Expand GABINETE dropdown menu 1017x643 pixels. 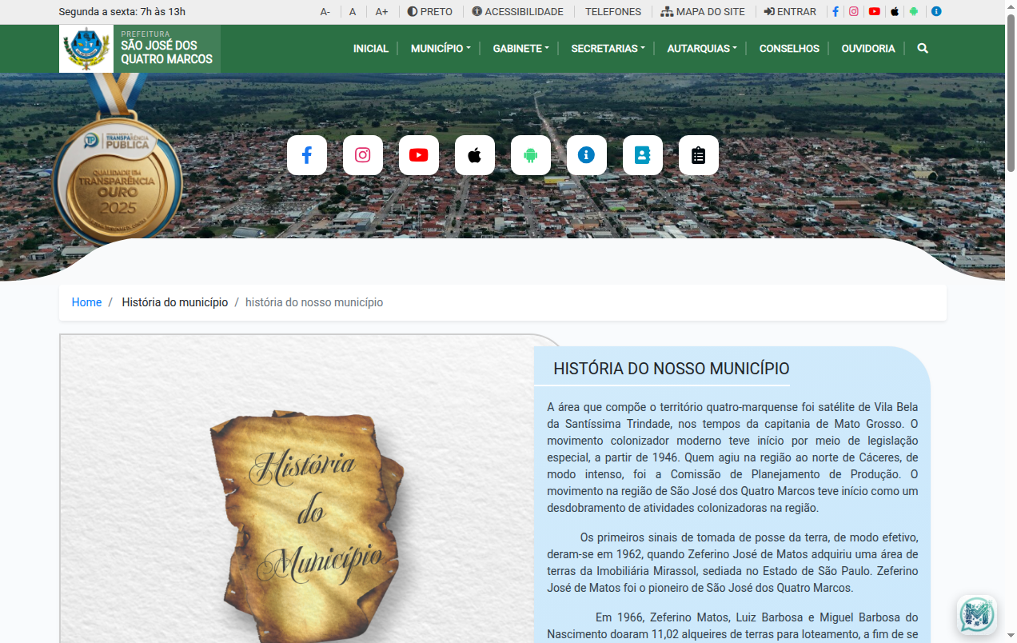(521, 49)
